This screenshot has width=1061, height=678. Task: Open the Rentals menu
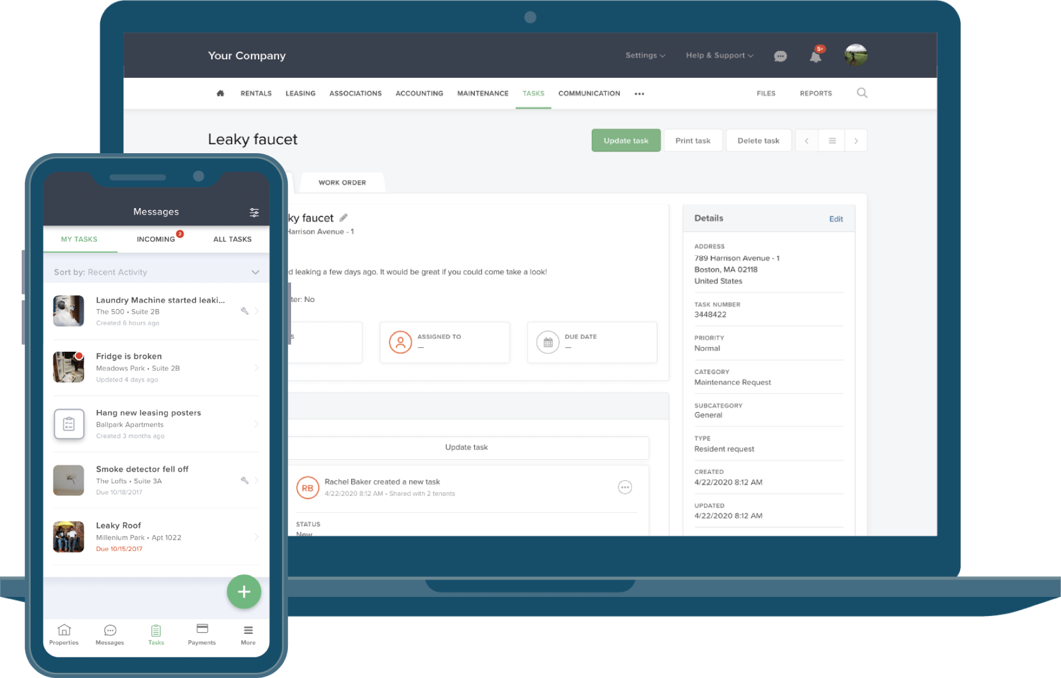coord(256,93)
